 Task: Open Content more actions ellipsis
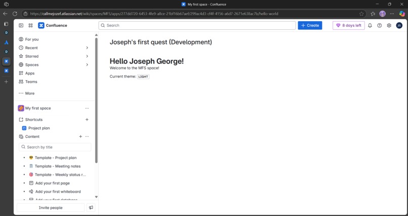click(87, 137)
